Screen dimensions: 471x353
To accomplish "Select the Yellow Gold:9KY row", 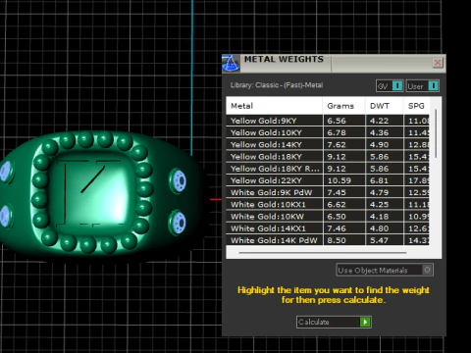I will pyautogui.click(x=328, y=121).
